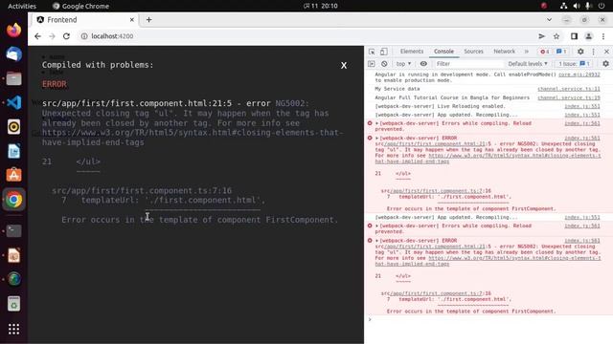Open a new browser tab
The image size is (613, 344).
tap(149, 20)
